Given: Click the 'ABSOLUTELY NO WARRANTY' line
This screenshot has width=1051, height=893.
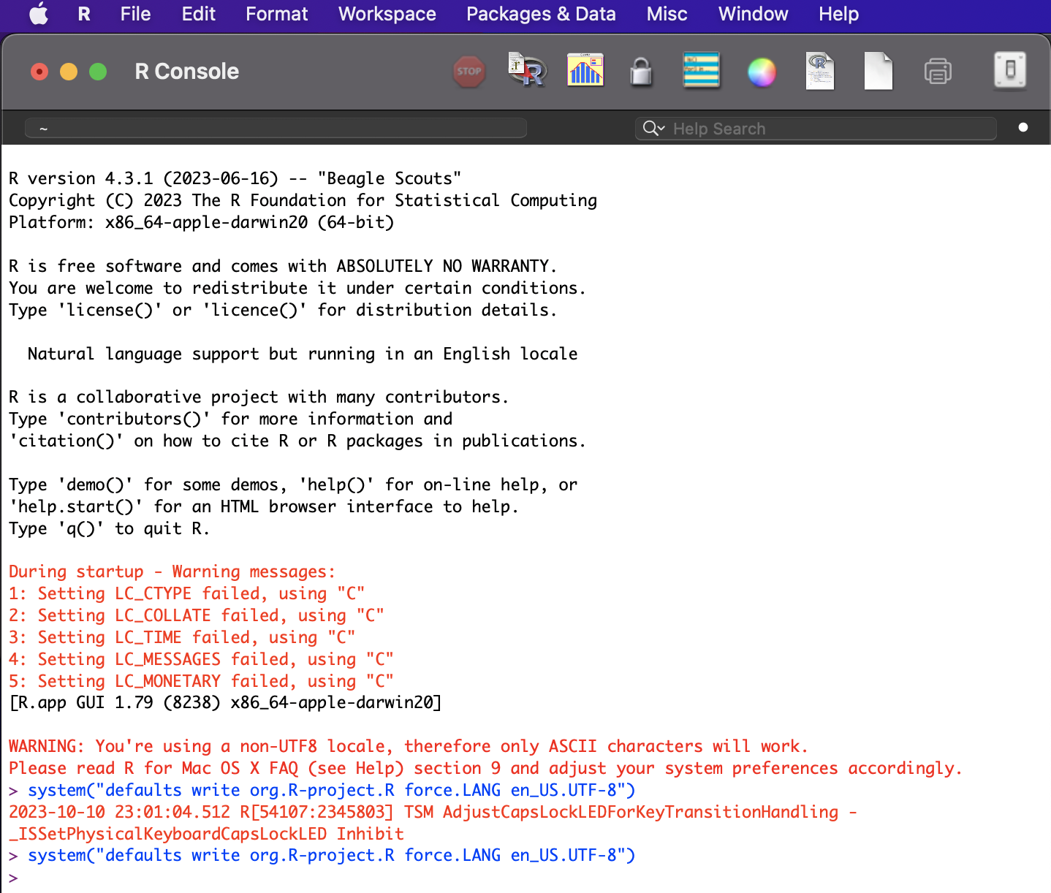Looking at the screenshot, I should pyautogui.click(x=283, y=266).
